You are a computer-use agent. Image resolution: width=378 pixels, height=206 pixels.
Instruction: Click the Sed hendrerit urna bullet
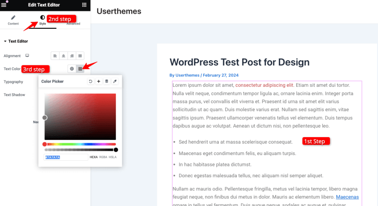(235, 142)
